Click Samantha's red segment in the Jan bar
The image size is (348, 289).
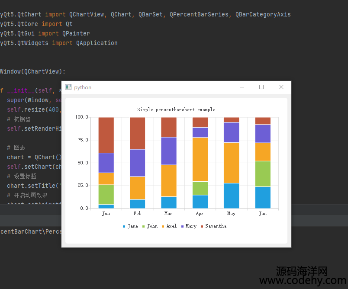(x=106, y=135)
